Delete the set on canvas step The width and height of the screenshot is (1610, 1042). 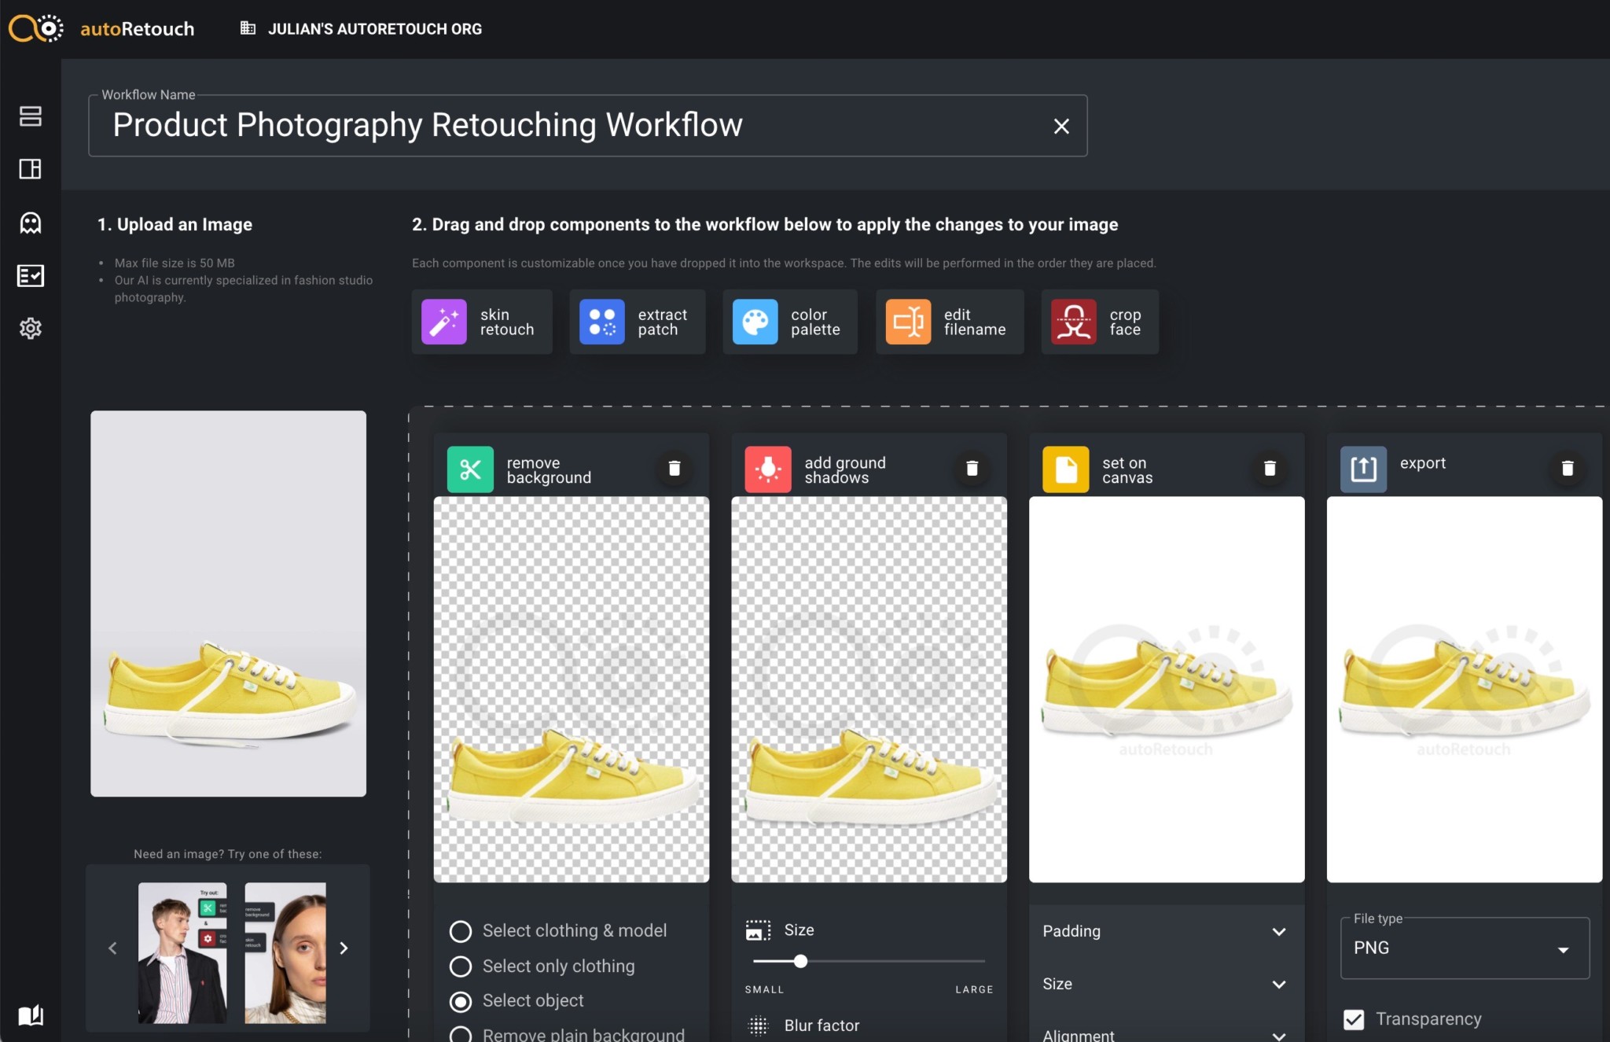[x=1270, y=469]
